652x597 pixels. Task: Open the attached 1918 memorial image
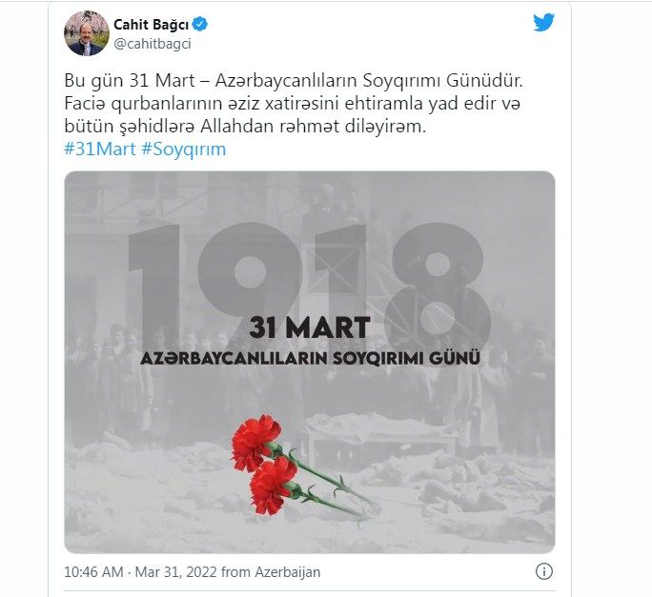pos(310,362)
